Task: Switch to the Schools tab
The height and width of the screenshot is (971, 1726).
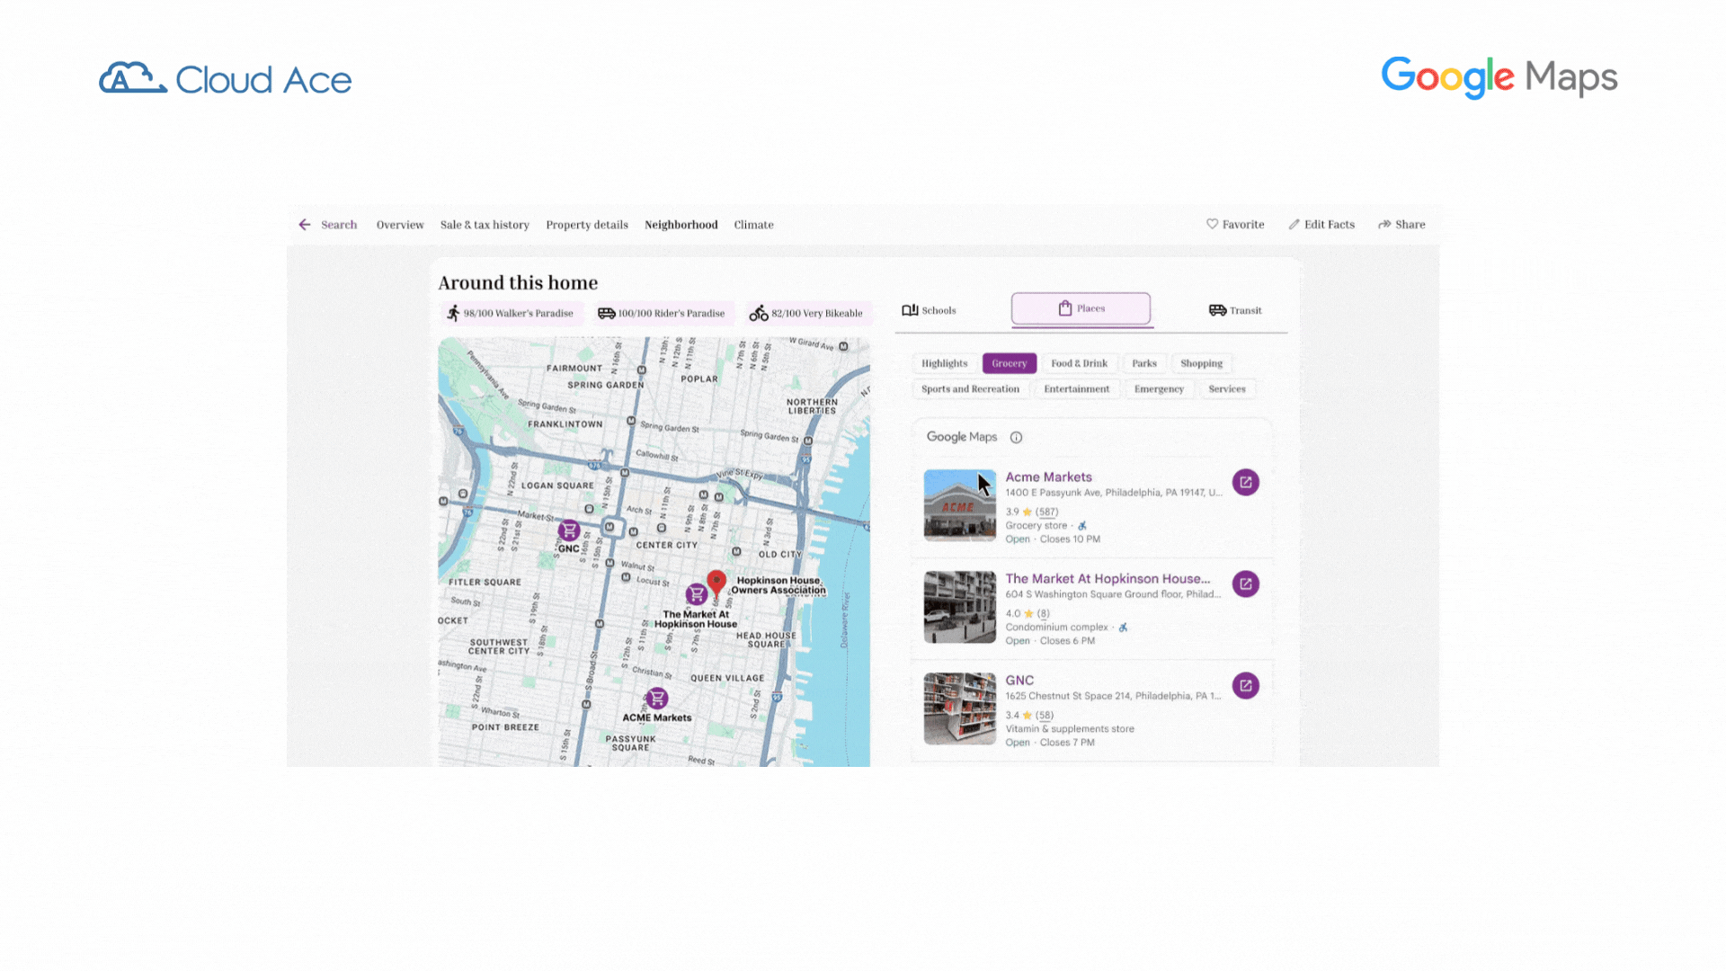Action: [x=930, y=310]
